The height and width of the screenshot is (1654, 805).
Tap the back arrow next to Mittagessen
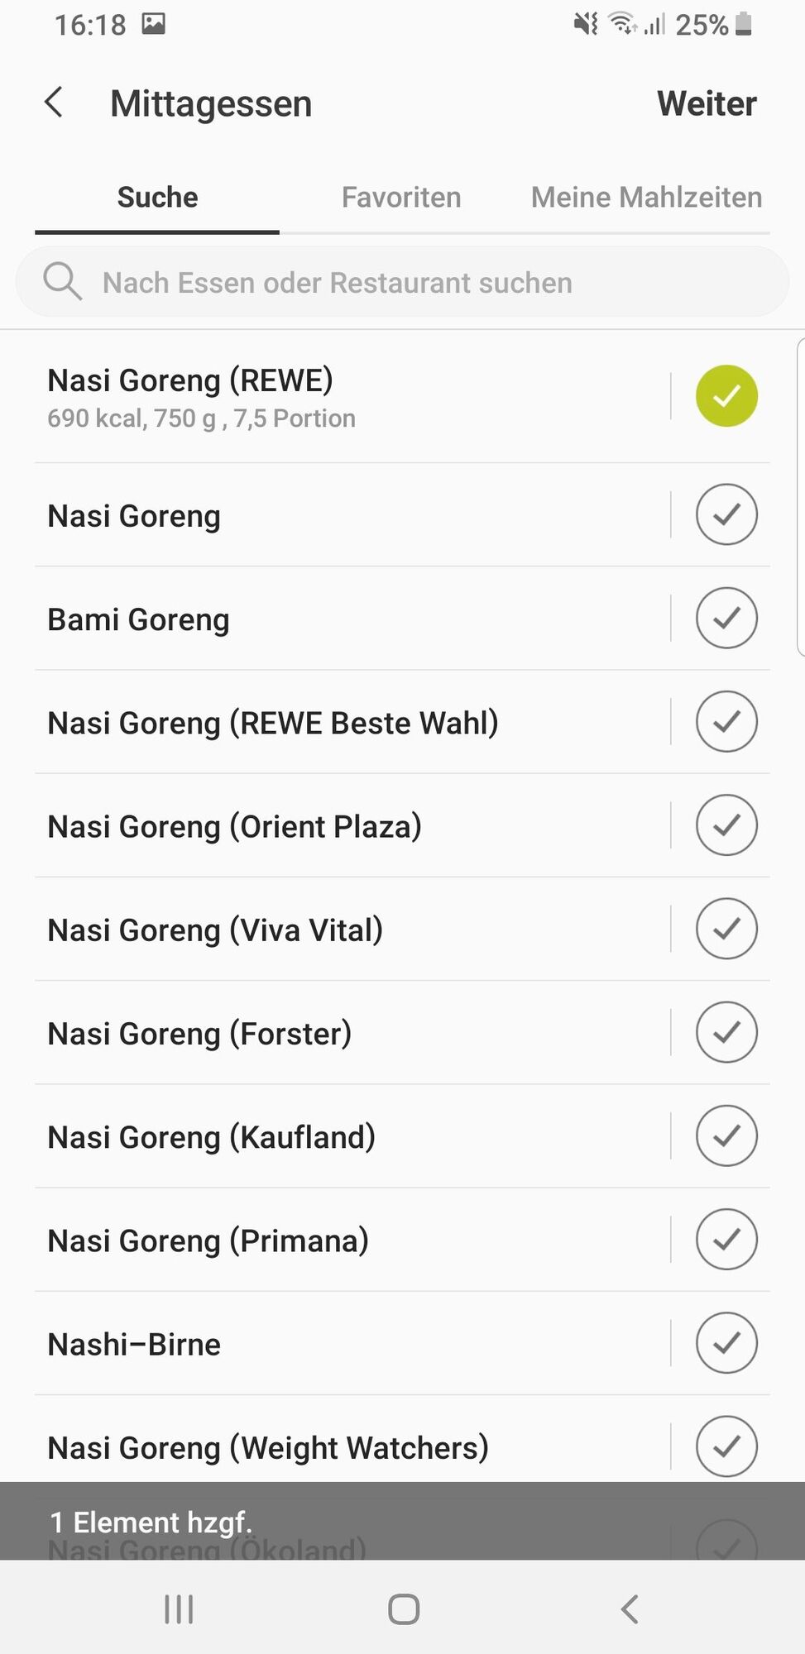(x=54, y=103)
